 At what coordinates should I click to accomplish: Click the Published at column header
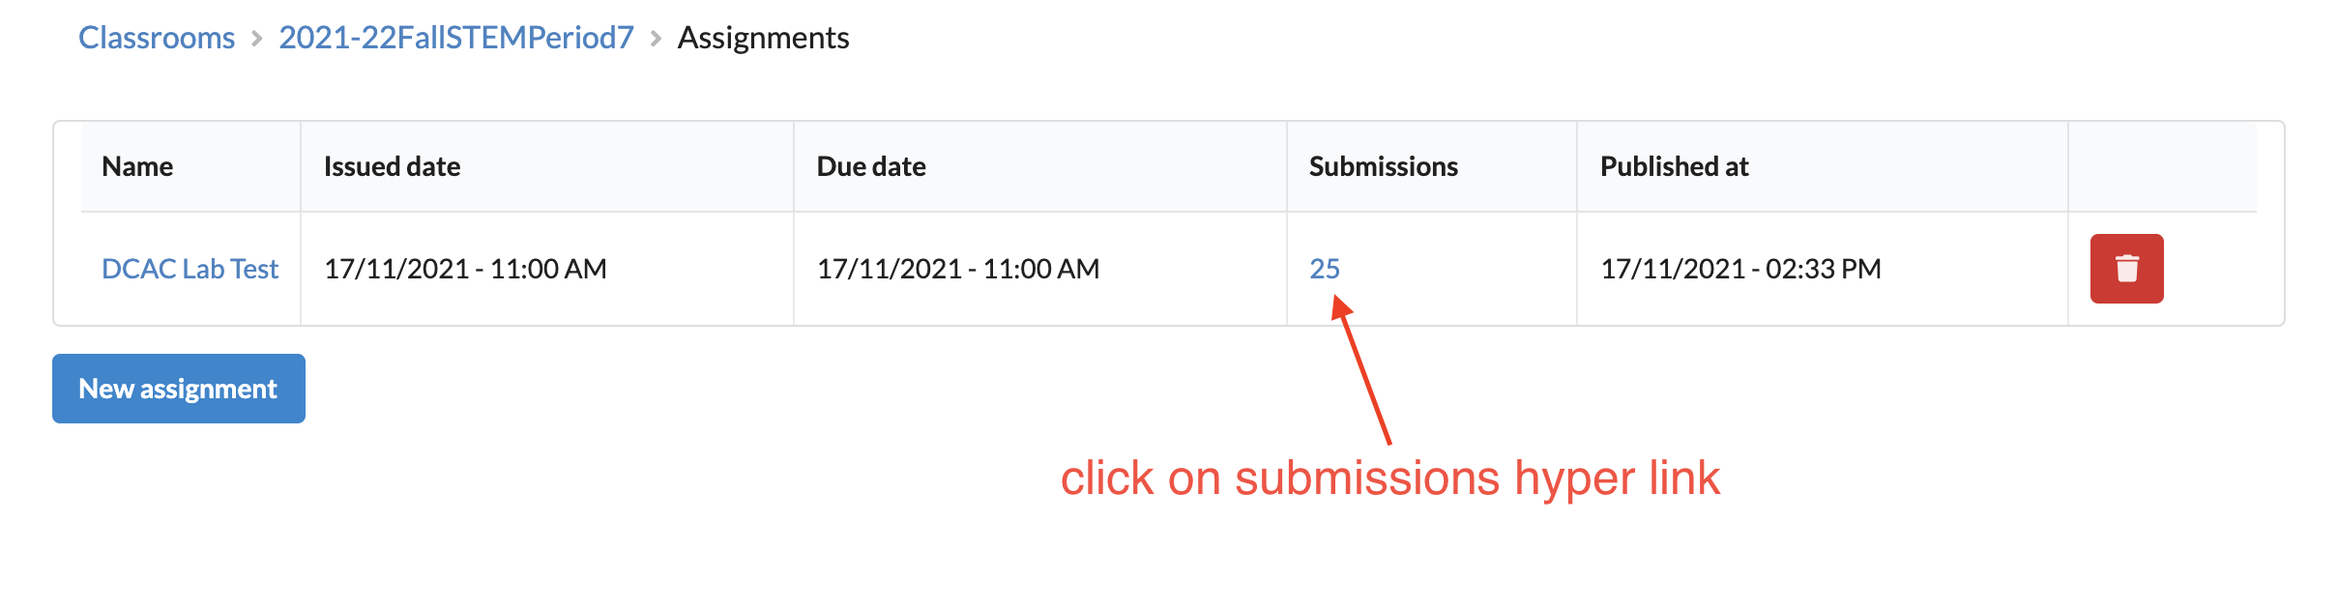[x=1675, y=166]
